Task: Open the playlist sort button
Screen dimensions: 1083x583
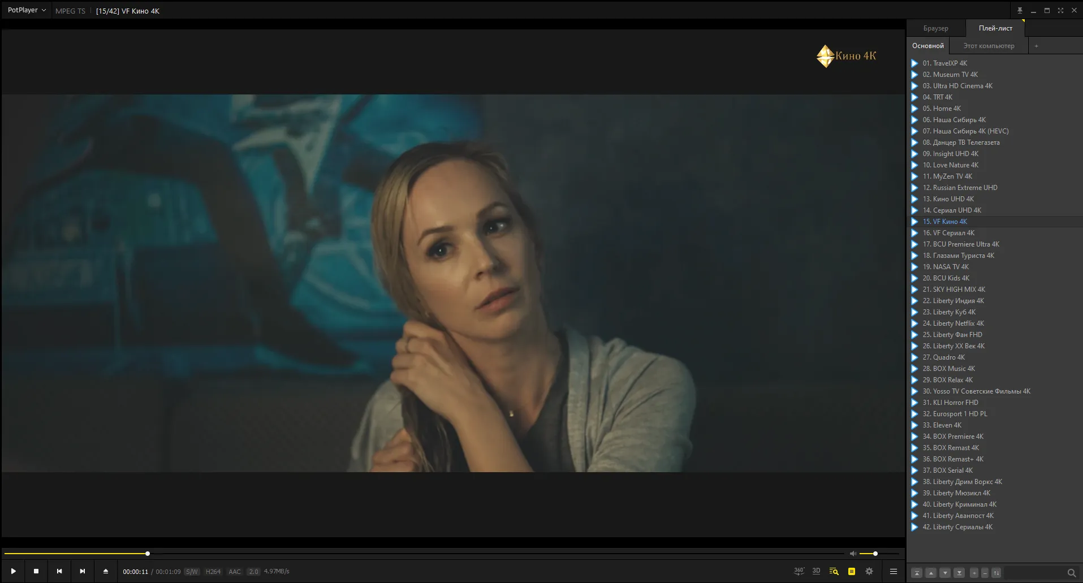Action: pyautogui.click(x=996, y=573)
